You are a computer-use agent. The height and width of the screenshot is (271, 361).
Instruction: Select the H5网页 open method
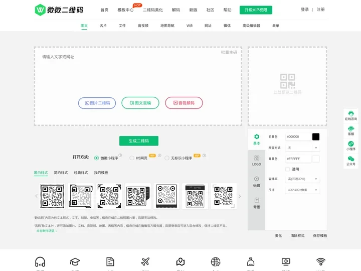coord(132,158)
